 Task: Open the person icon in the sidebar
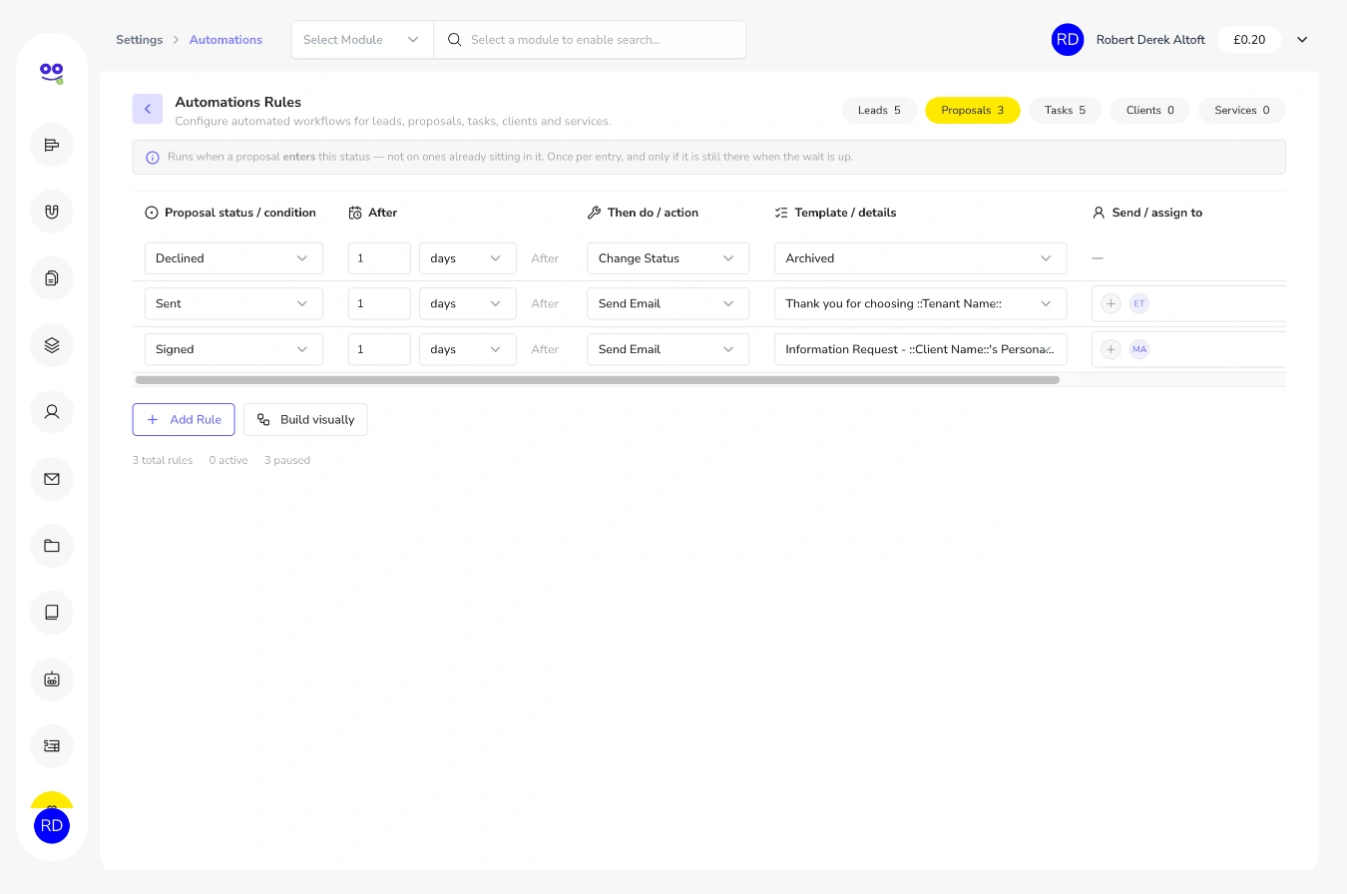(x=52, y=411)
